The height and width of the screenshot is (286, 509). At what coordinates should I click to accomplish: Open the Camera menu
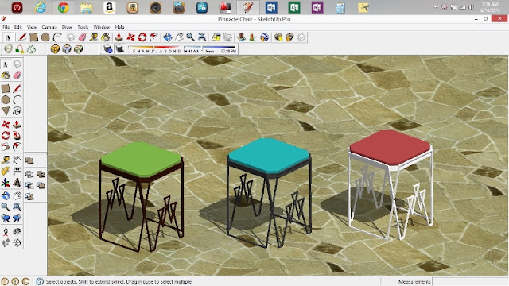pos(49,27)
